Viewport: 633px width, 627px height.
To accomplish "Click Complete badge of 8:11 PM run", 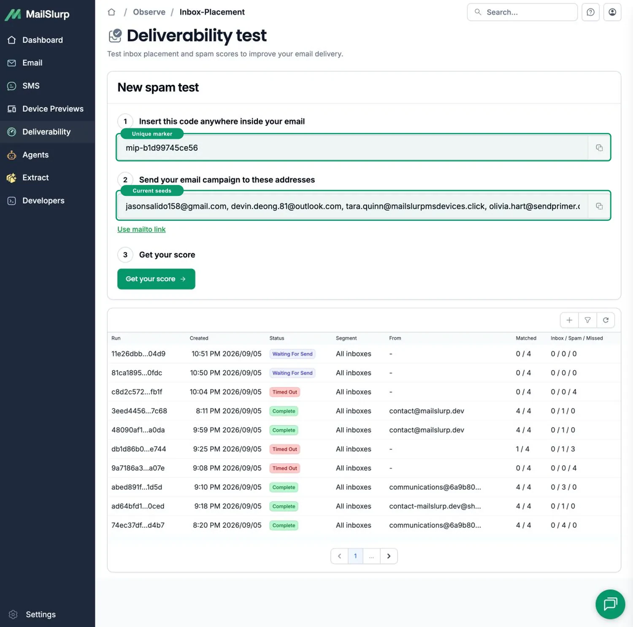I will [284, 411].
